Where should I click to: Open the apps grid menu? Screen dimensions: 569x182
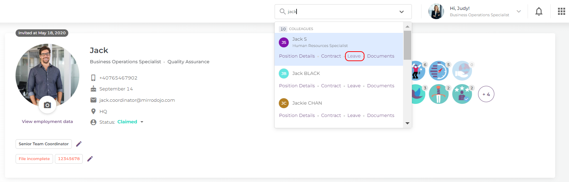562,12
